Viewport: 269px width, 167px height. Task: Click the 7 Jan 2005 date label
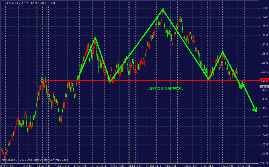tap(171, 166)
